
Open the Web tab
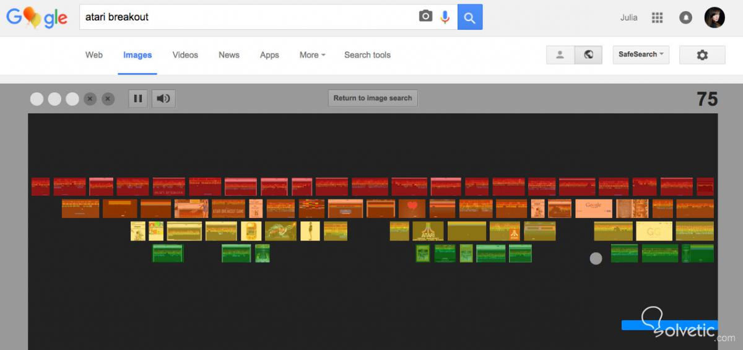(x=94, y=55)
